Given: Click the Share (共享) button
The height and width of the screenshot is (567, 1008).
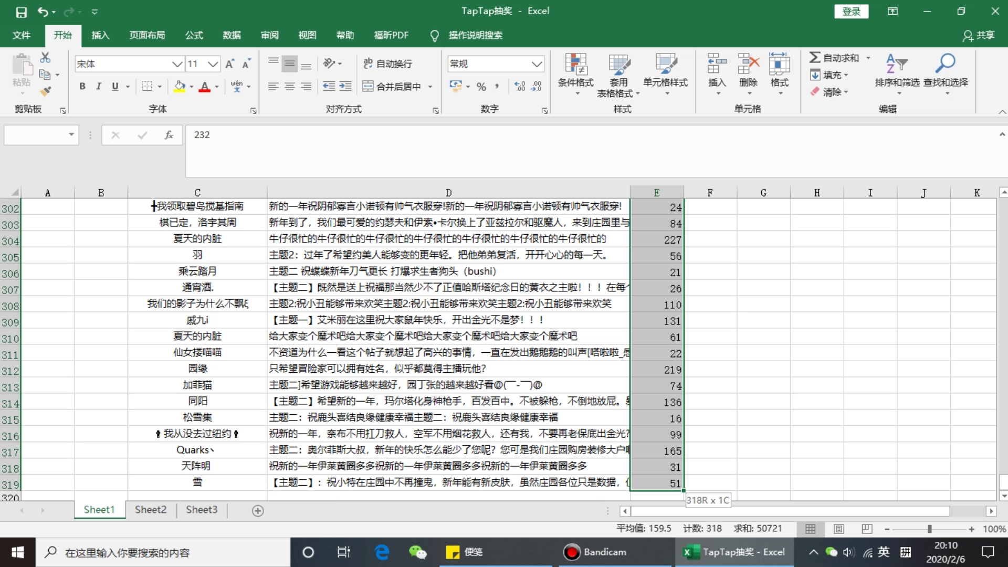Looking at the screenshot, I should [979, 35].
